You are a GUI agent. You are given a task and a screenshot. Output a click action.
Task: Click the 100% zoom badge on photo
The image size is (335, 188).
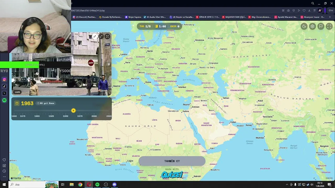[17, 92]
